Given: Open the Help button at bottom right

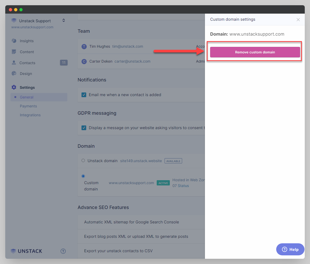Looking at the screenshot, I should tap(290, 249).
